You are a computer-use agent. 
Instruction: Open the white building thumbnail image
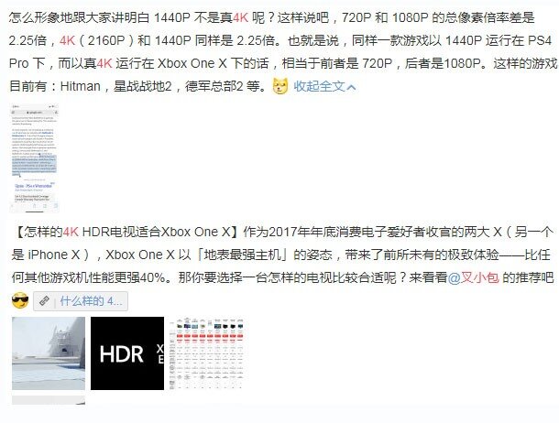pos(49,353)
